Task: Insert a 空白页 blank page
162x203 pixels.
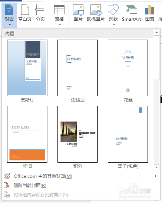Action: click(25, 13)
